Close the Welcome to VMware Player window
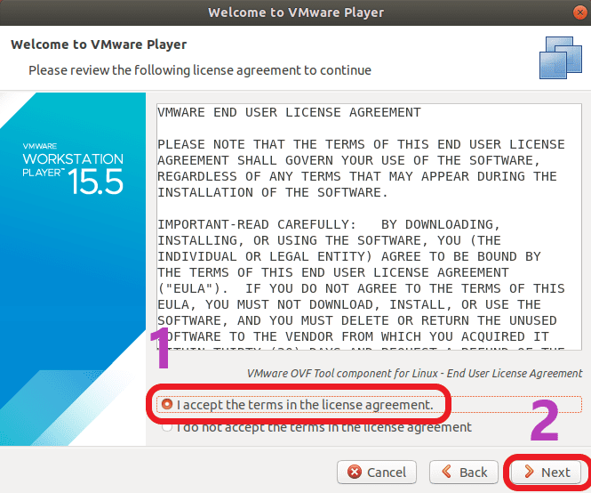This screenshot has width=591, height=493. click(x=580, y=12)
